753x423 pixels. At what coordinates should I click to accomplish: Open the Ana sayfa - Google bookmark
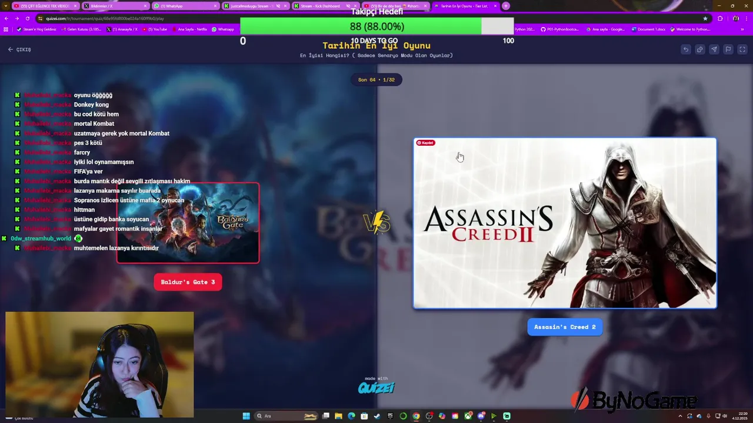(x=605, y=29)
